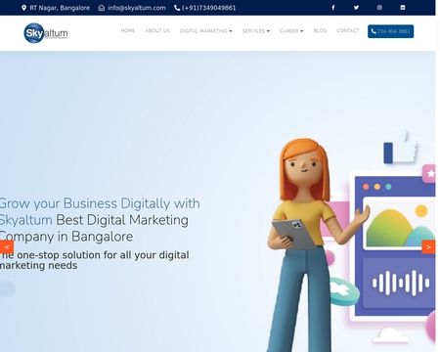Click the hero heading about Best Digital Marketing

tap(99, 220)
